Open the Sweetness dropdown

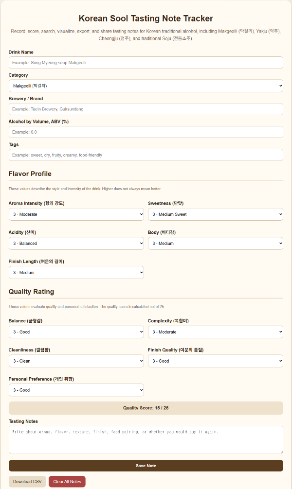[x=216, y=214]
